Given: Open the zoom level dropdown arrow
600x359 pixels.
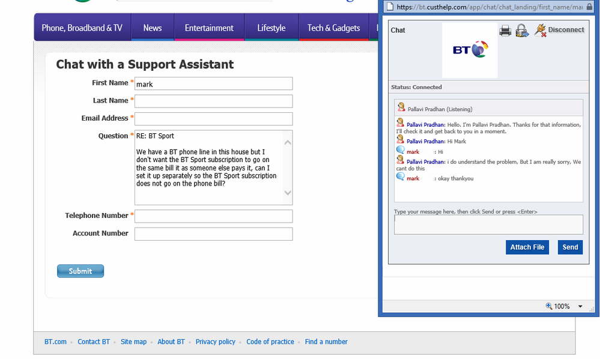Looking at the screenshot, I should 580,306.
